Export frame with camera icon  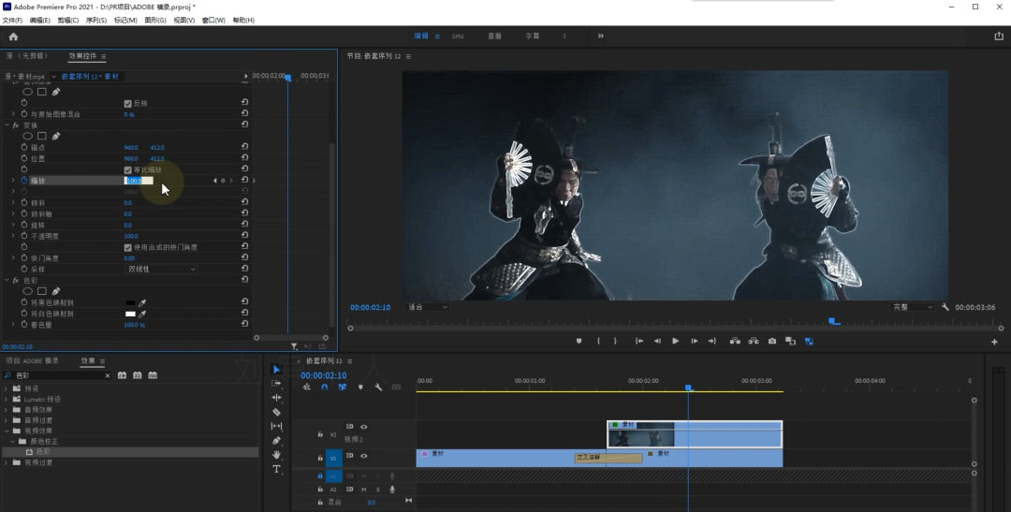coord(771,341)
